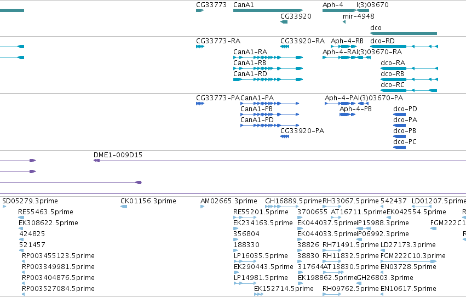
Task: Click protein dco-PA
Action: [x=399, y=125]
